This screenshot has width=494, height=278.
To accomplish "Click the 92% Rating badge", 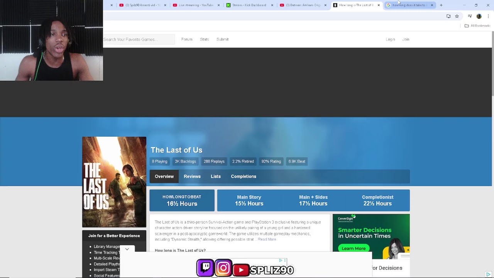I will pyautogui.click(x=271, y=161).
